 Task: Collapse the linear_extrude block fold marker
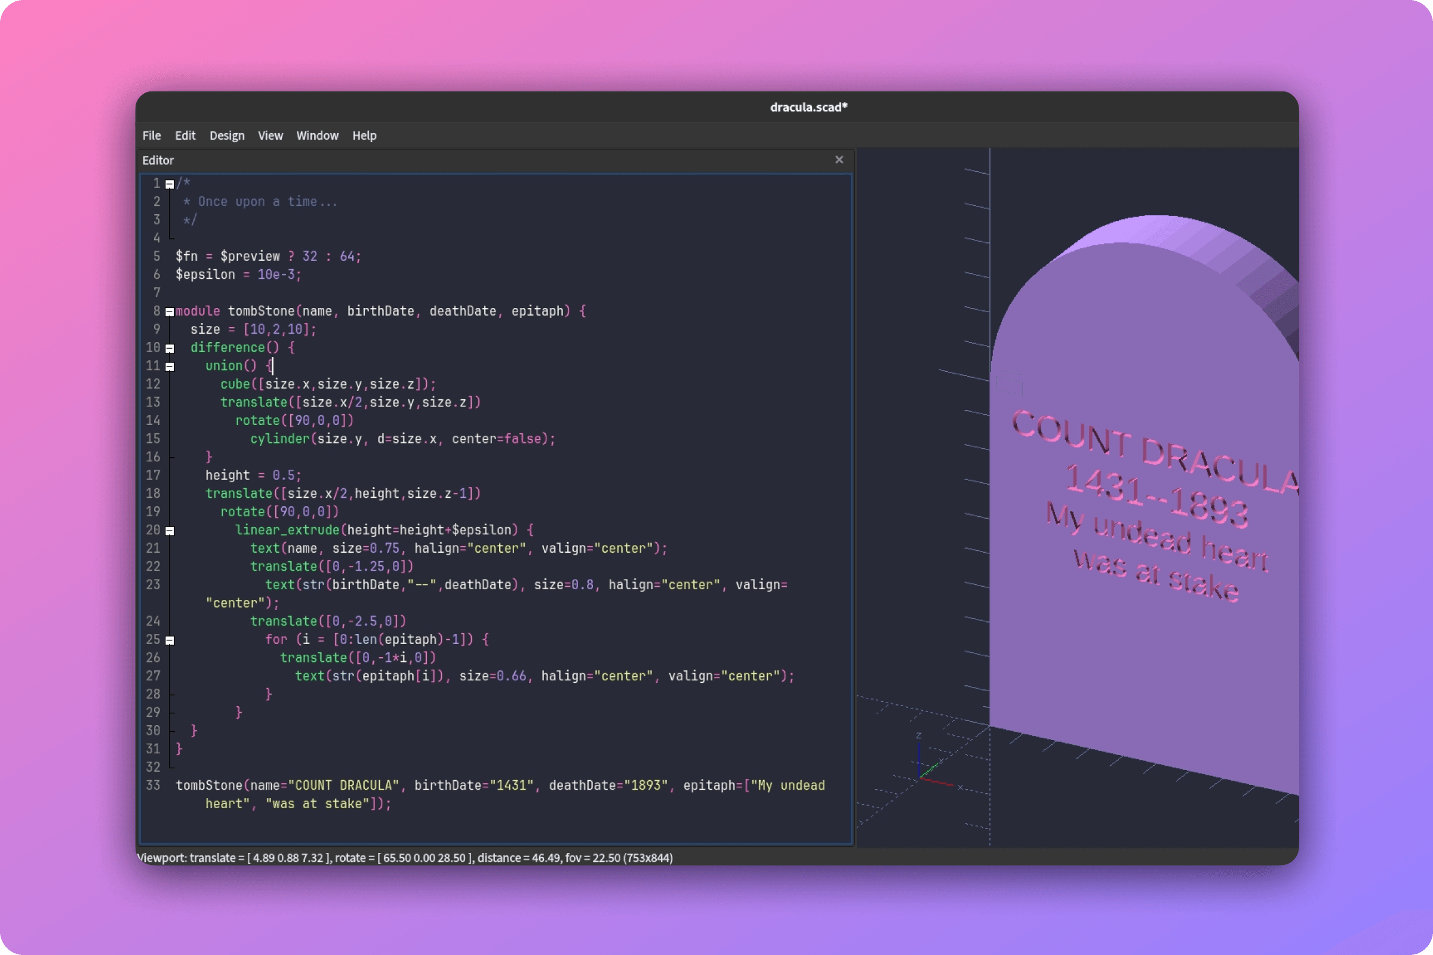[170, 531]
